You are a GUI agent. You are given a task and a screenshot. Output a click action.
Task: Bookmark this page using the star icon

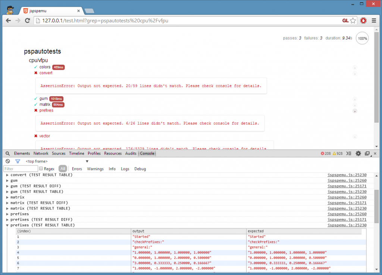click(353, 20)
